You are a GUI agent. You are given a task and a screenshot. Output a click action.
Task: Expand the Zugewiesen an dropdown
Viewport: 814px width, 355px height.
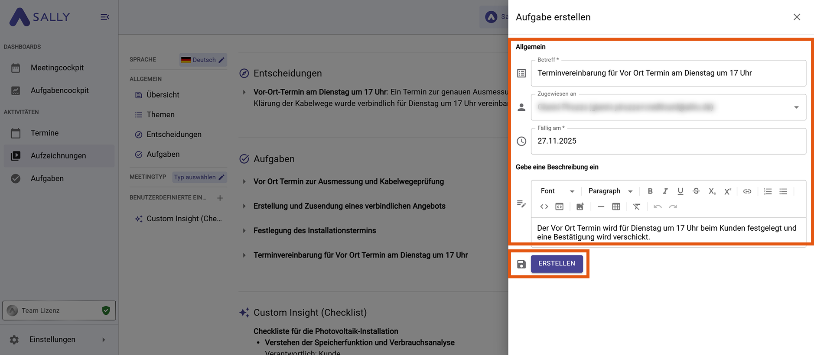796,107
